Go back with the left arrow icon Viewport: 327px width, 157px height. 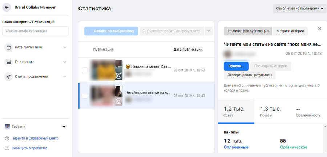coord(7,7)
